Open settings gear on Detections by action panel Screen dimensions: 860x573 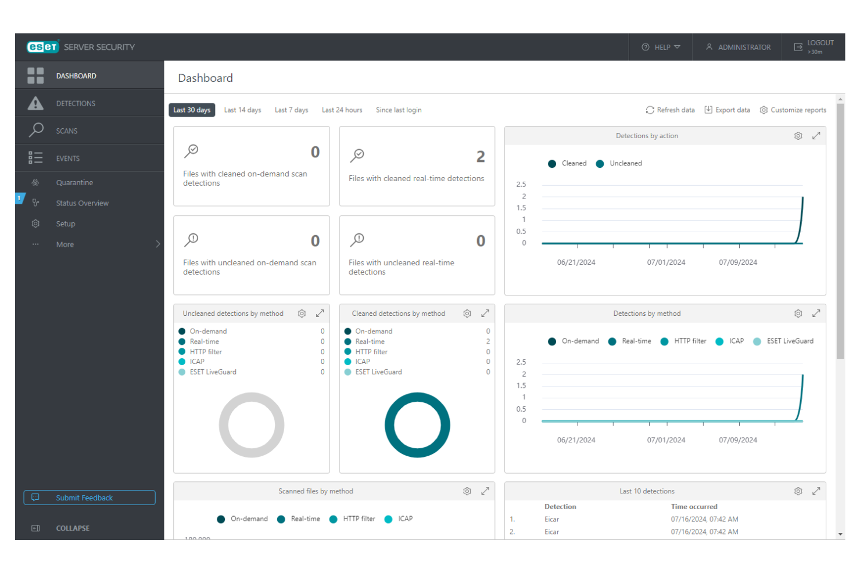coord(798,135)
